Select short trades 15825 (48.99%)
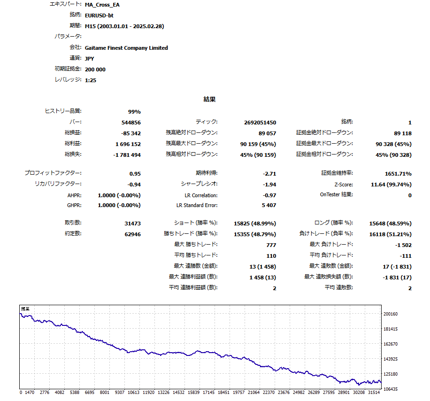 (255, 224)
